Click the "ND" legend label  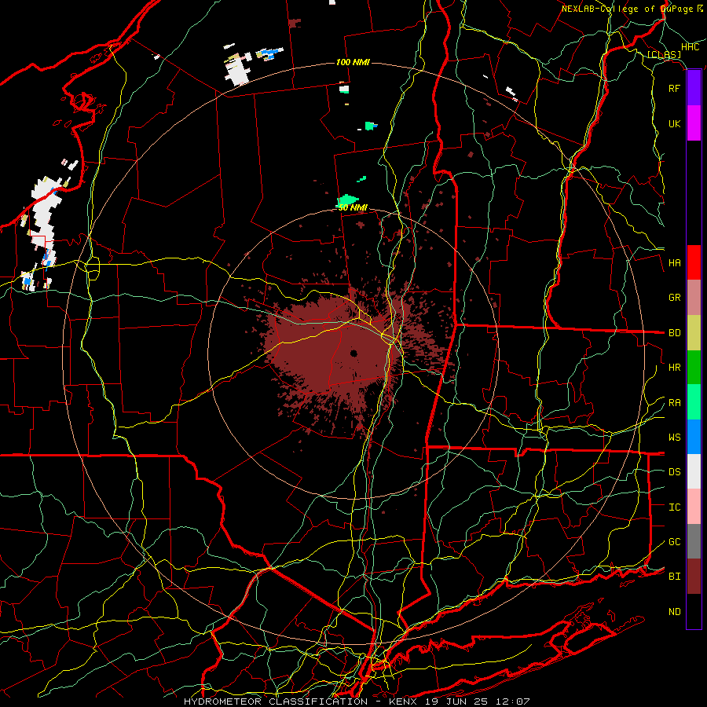(674, 612)
